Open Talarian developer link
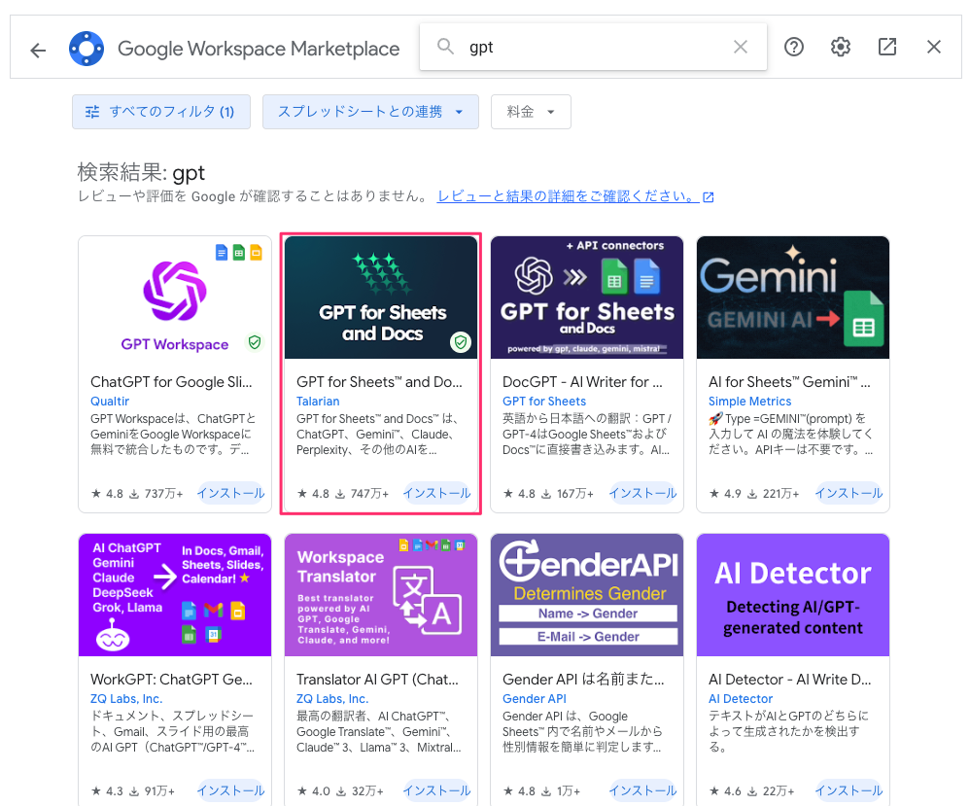The height and width of the screenshot is (806, 970). [318, 402]
